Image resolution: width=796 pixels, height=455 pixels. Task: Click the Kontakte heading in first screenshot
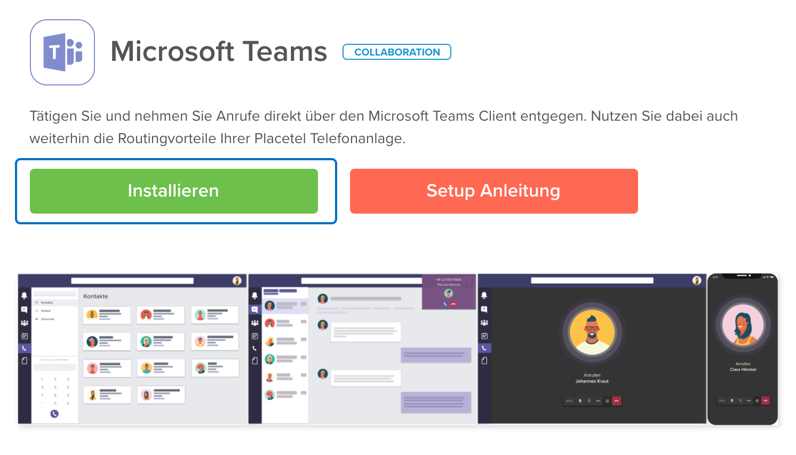(95, 296)
